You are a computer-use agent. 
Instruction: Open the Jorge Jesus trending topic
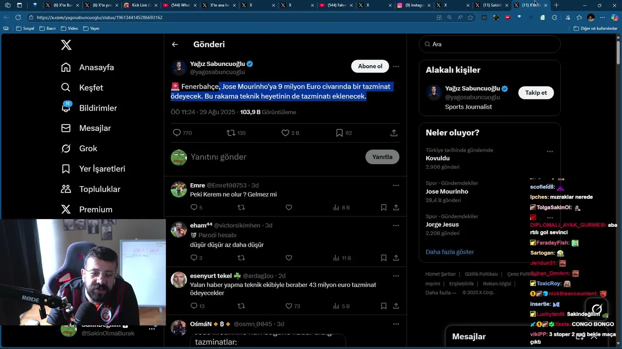click(x=442, y=224)
